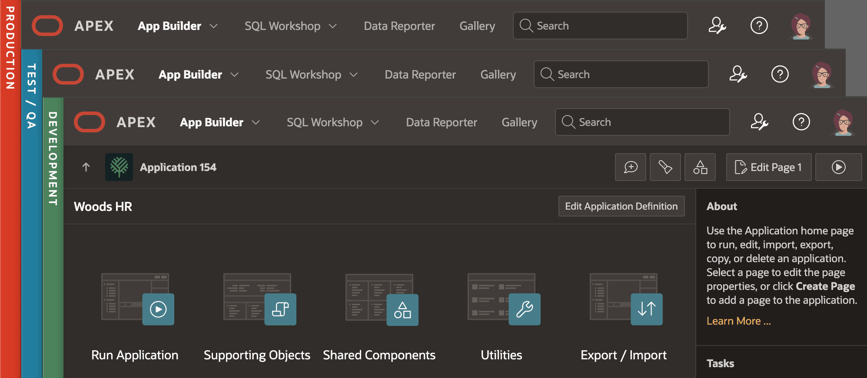Open Gallery in the Test/QA header
Screen dimensions: 867x378
click(x=498, y=75)
